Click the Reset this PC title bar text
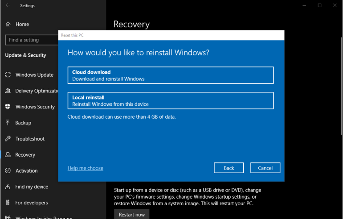This screenshot has height=220, width=343. click(x=72, y=35)
